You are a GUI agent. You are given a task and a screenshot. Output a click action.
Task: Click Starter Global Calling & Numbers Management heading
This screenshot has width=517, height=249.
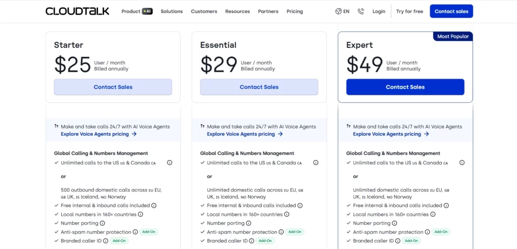pos(101,153)
